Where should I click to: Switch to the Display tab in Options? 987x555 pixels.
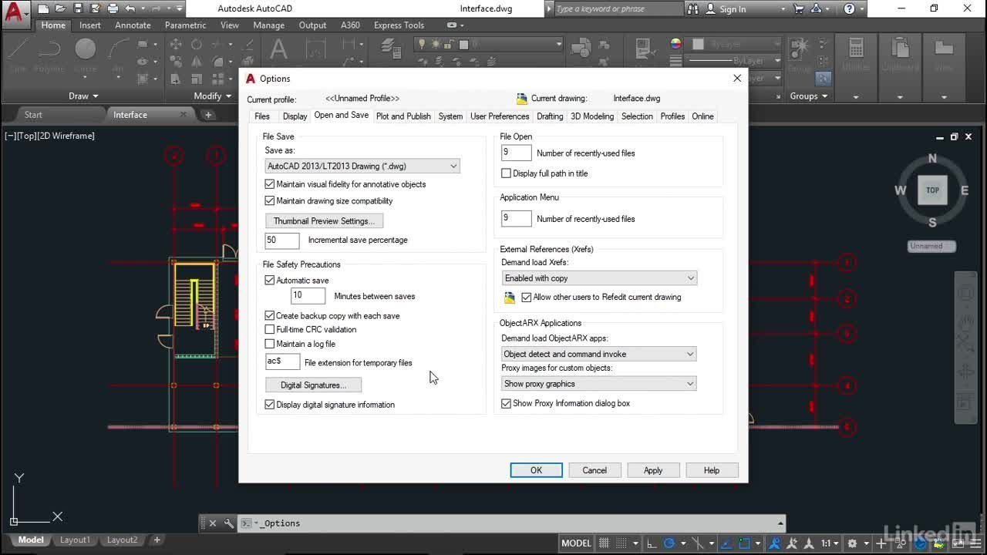295,116
